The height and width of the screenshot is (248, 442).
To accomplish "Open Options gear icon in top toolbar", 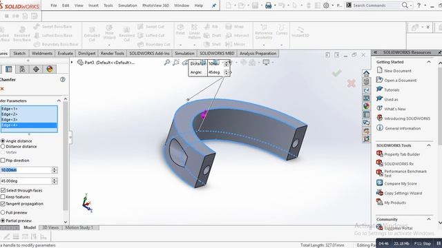I will click(326, 6).
